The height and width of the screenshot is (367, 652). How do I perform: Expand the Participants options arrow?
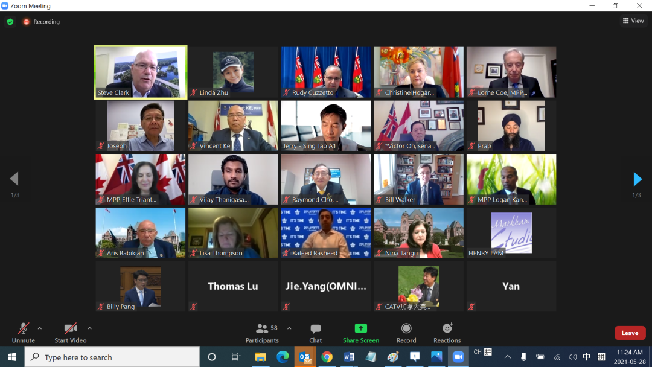tap(289, 328)
